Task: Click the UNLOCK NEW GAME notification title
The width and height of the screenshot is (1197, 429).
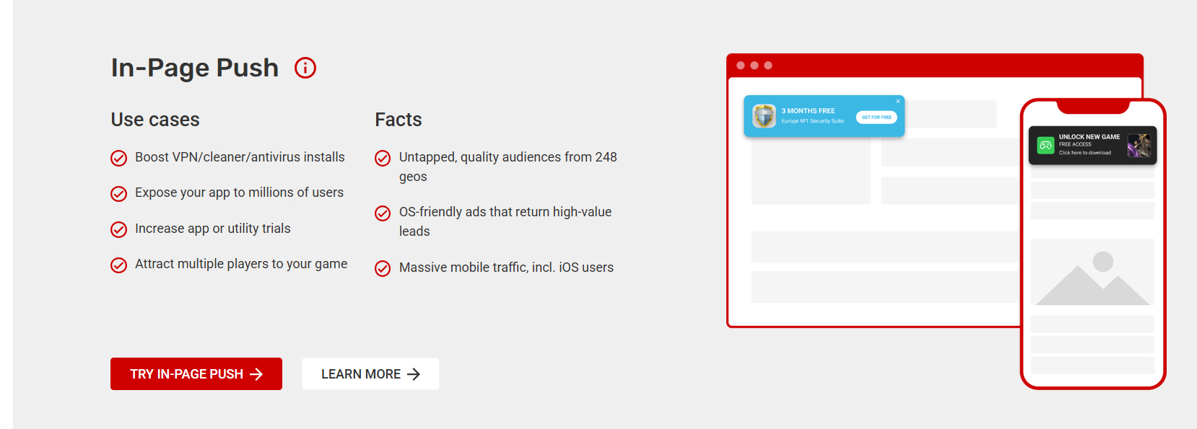Action: point(1089,136)
